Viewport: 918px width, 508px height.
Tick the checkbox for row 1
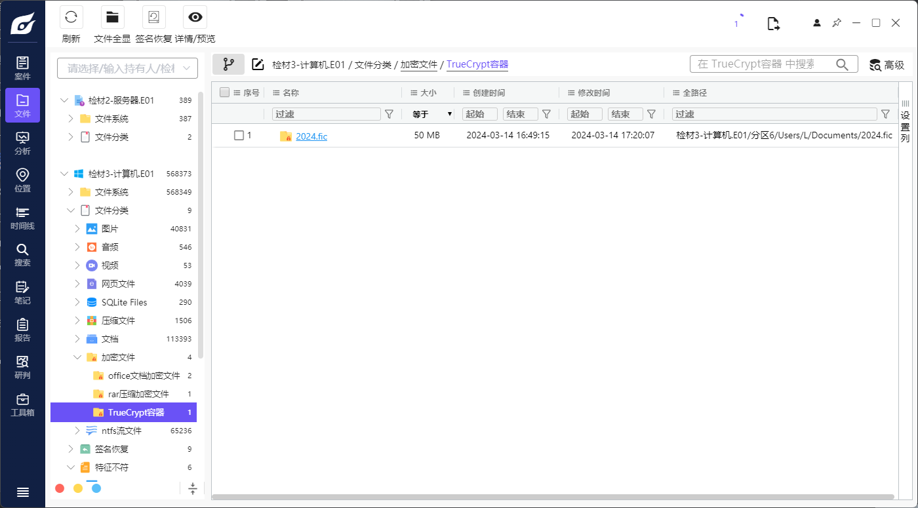[239, 136]
